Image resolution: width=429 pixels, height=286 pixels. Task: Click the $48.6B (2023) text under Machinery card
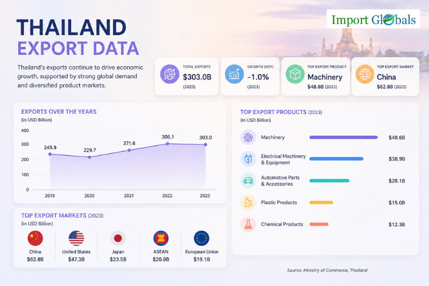pos(323,87)
